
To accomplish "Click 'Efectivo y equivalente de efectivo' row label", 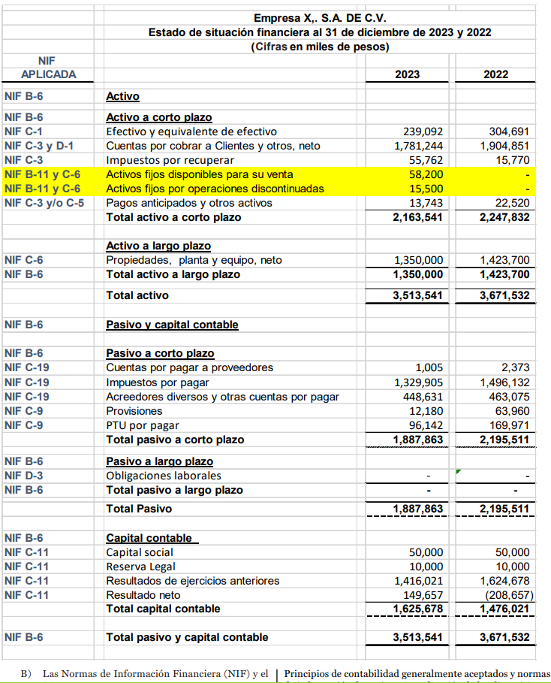I will coord(191,131).
